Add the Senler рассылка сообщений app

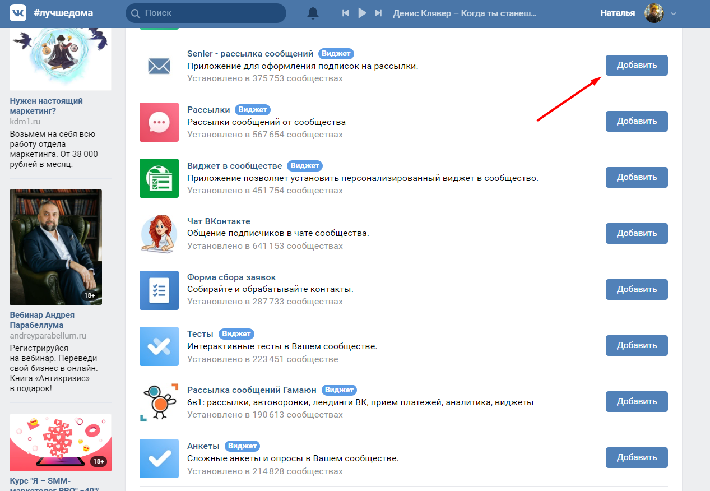tap(637, 65)
